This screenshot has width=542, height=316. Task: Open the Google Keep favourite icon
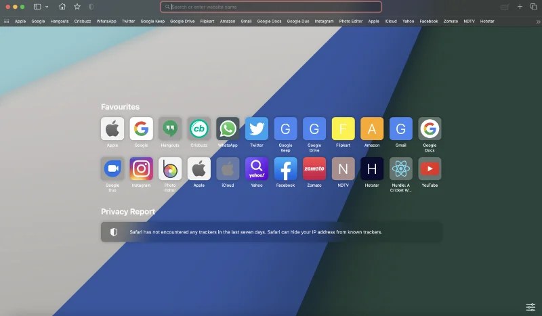pos(285,129)
